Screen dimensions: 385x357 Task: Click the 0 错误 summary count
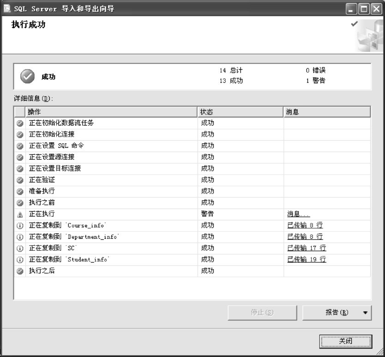(316, 71)
